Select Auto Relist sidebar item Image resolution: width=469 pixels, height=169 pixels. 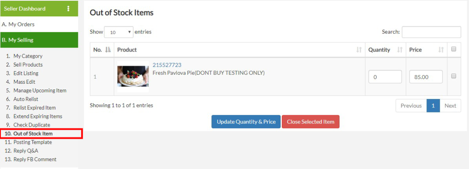click(x=26, y=99)
